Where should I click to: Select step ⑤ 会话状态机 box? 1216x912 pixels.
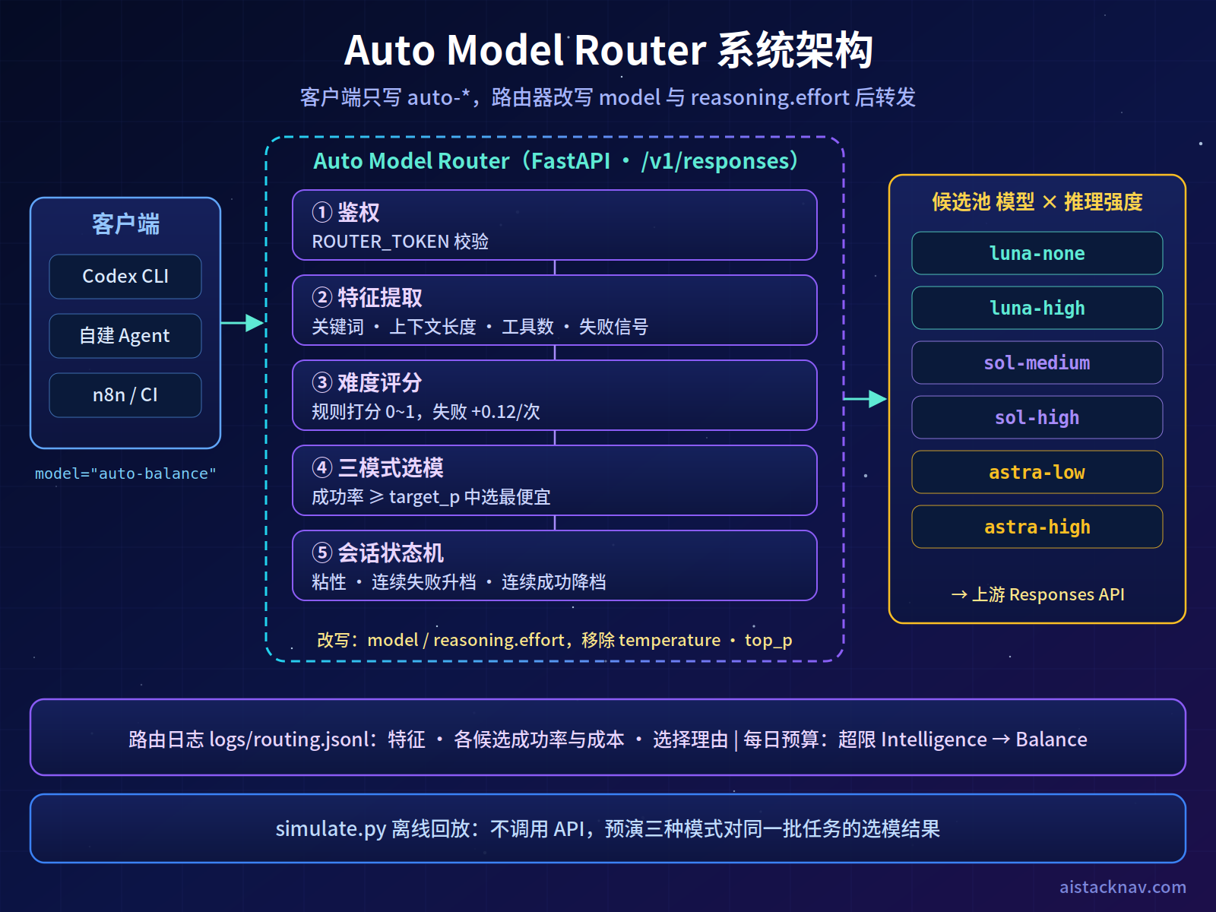pyautogui.click(x=555, y=565)
